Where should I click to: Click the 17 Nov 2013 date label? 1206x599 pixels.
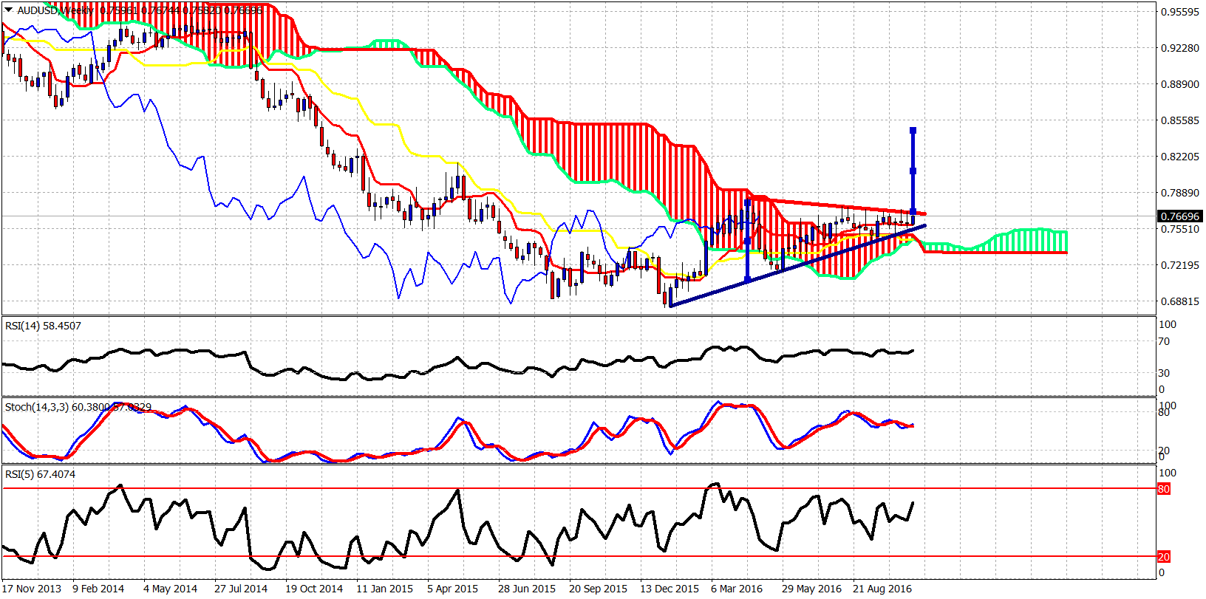tap(32, 589)
